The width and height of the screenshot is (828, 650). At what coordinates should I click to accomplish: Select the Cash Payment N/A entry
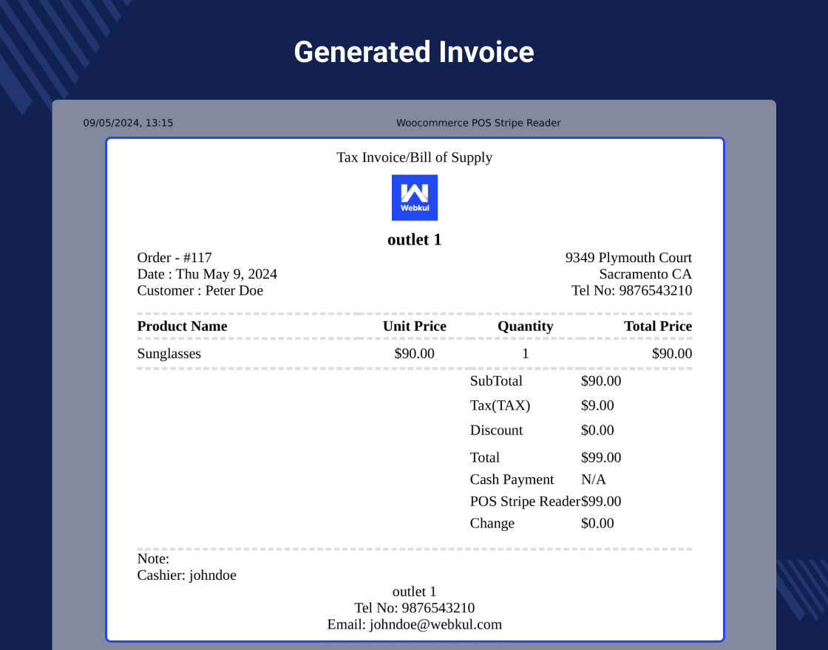click(512, 479)
